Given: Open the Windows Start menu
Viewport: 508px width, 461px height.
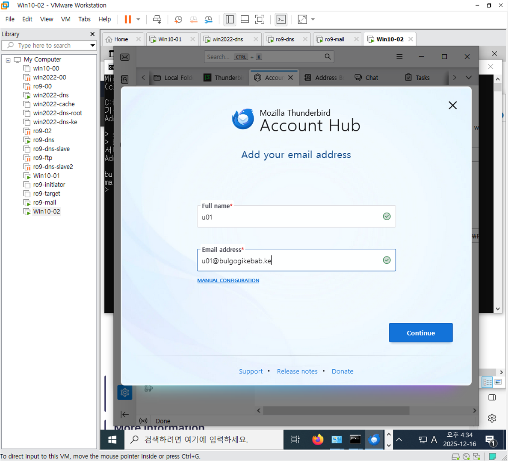Looking at the screenshot, I should point(112,440).
